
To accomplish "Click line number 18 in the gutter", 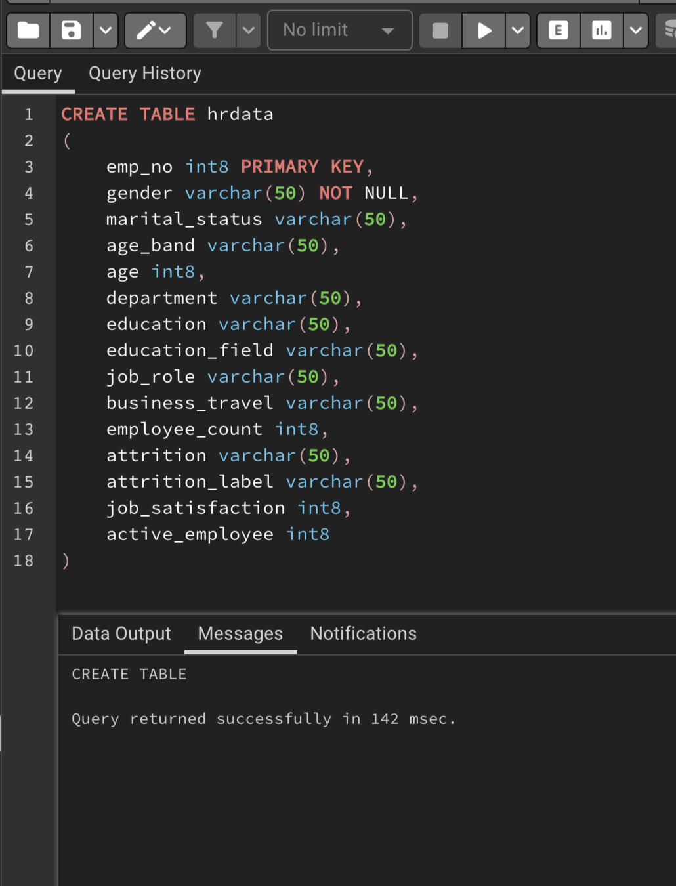I will [24, 560].
